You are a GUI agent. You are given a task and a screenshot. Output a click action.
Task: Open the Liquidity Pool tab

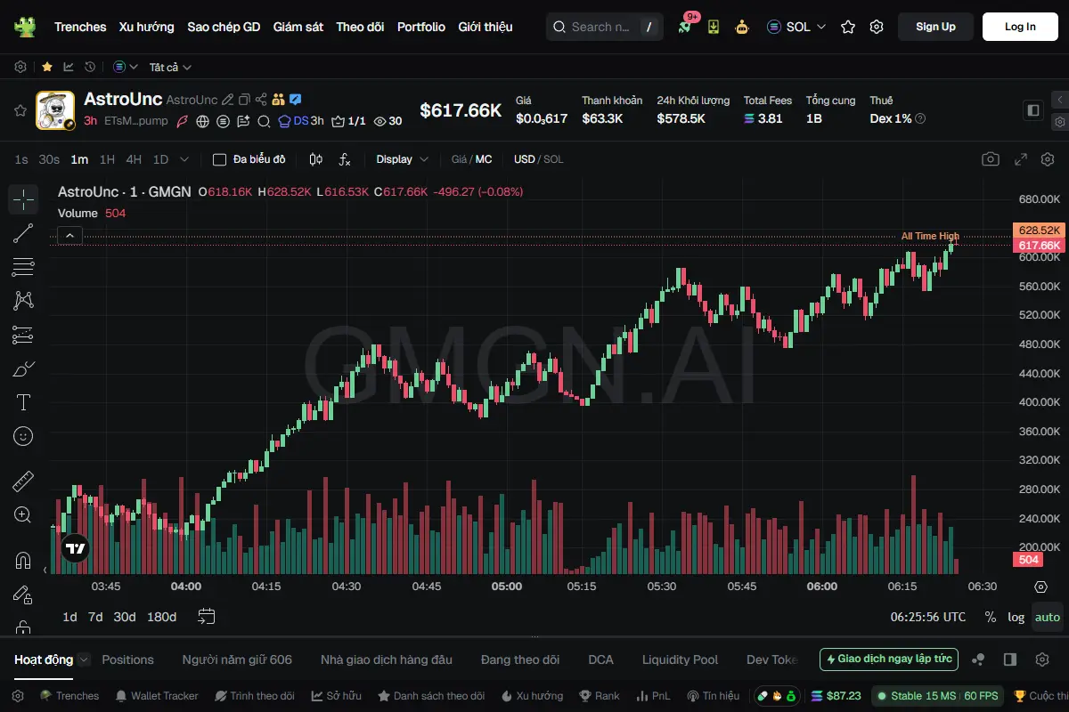point(680,659)
